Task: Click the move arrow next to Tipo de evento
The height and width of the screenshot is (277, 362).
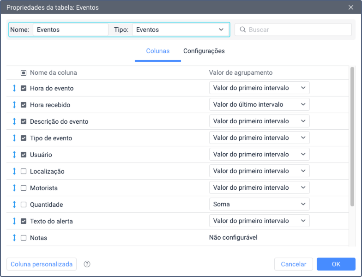Action: [14, 138]
